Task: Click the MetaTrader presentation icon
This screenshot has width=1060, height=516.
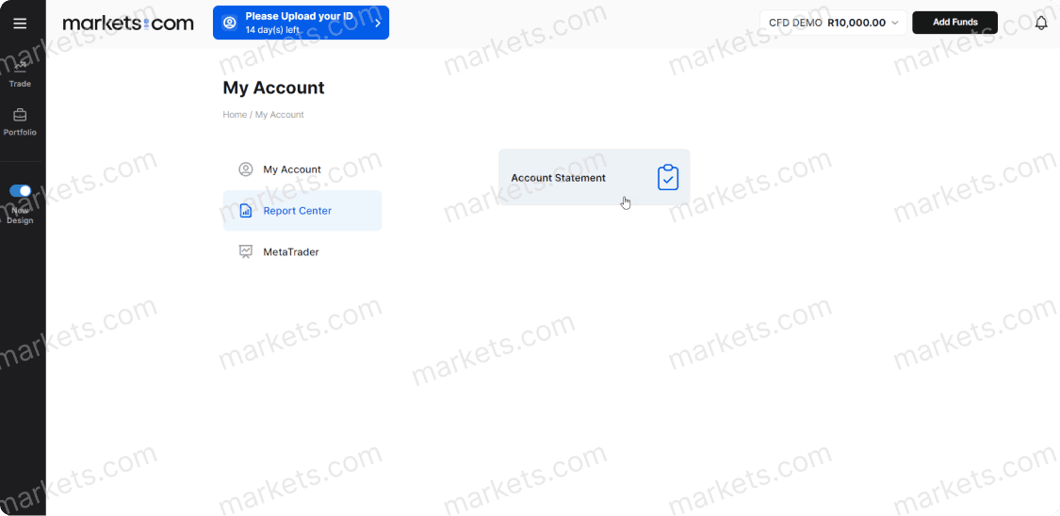Action: coord(245,252)
